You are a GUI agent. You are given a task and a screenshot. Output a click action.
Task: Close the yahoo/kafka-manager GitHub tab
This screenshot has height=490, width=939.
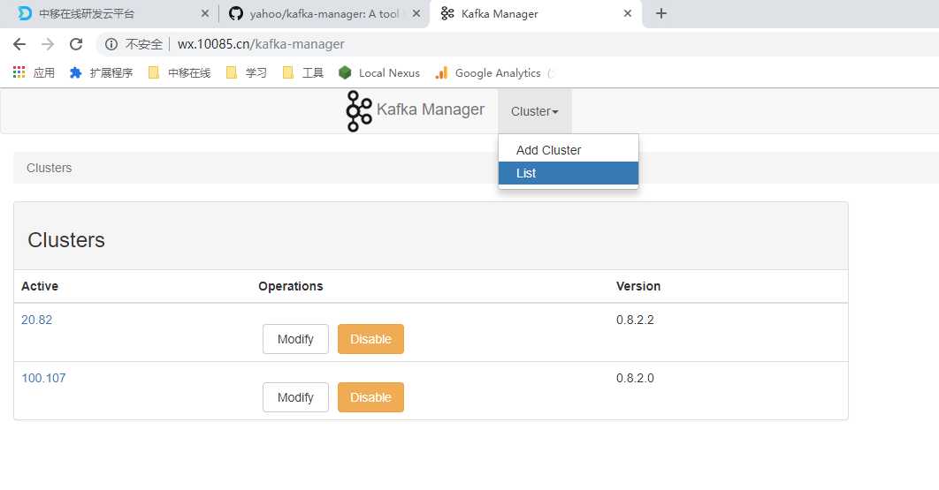[416, 13]
